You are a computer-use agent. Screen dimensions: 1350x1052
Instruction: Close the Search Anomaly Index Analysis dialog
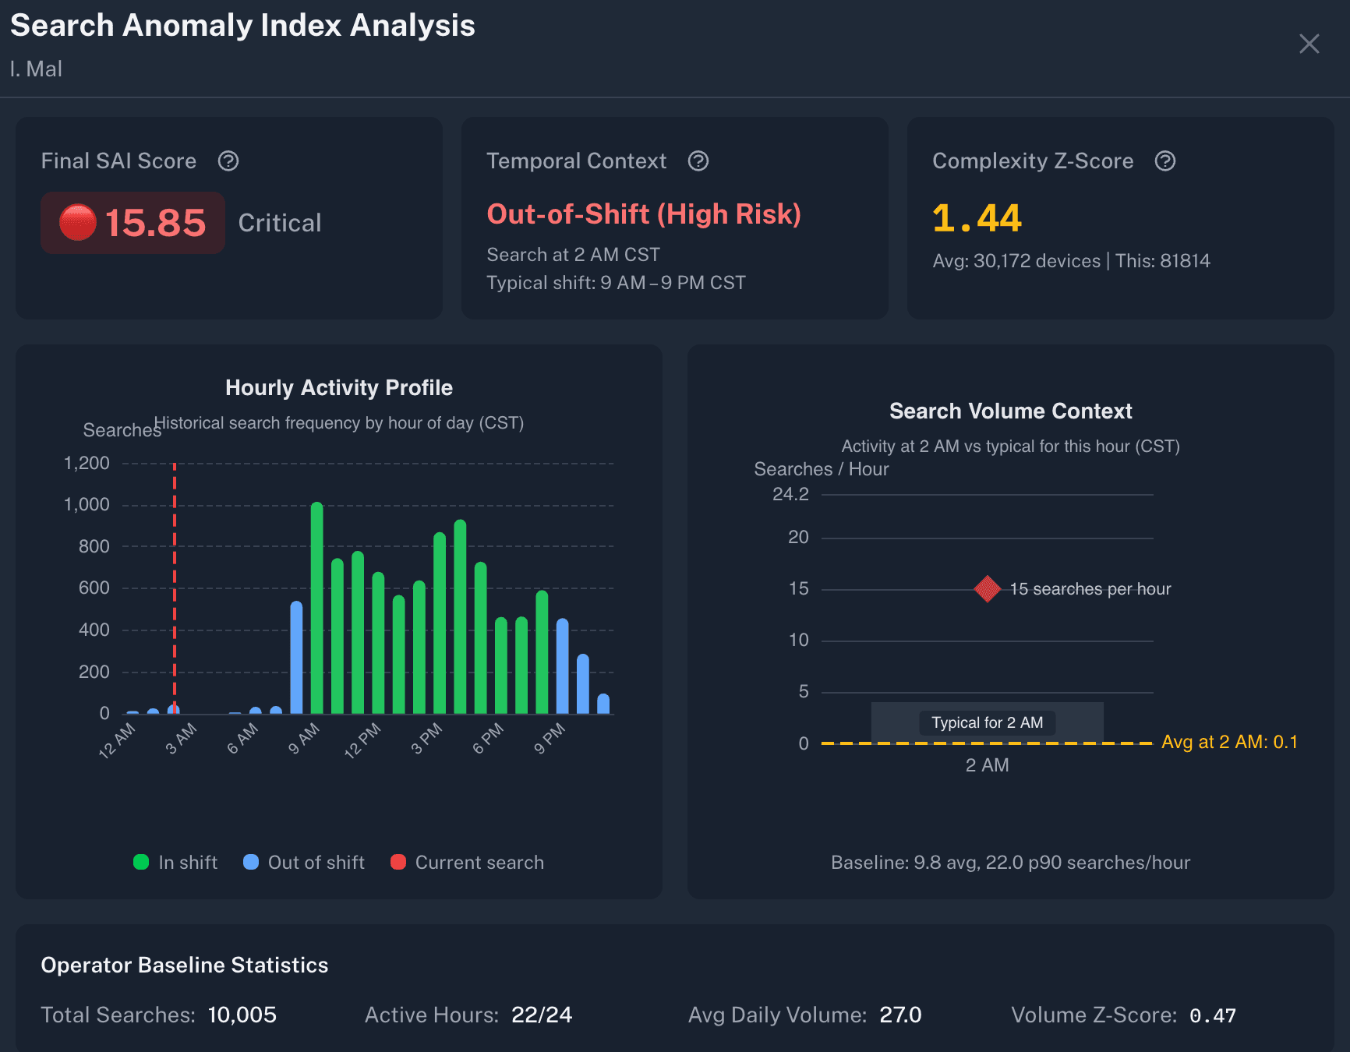pos(1309,44)
